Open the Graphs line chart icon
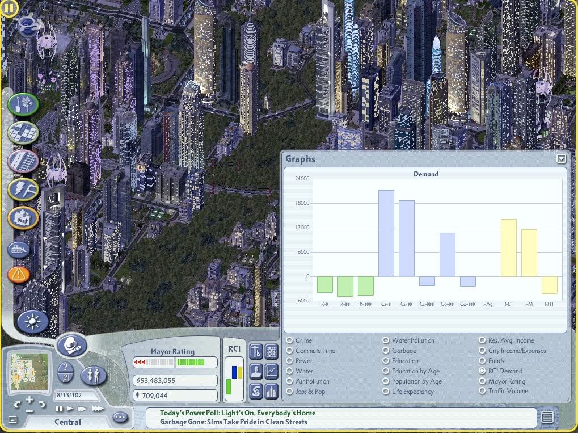The width and height of the screenshot is (578, 433). point(272,371)
